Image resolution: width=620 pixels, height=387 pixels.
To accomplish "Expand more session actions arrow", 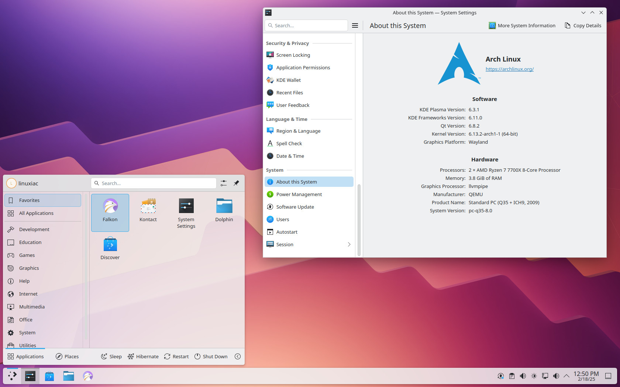I will [x=238, y=356].
